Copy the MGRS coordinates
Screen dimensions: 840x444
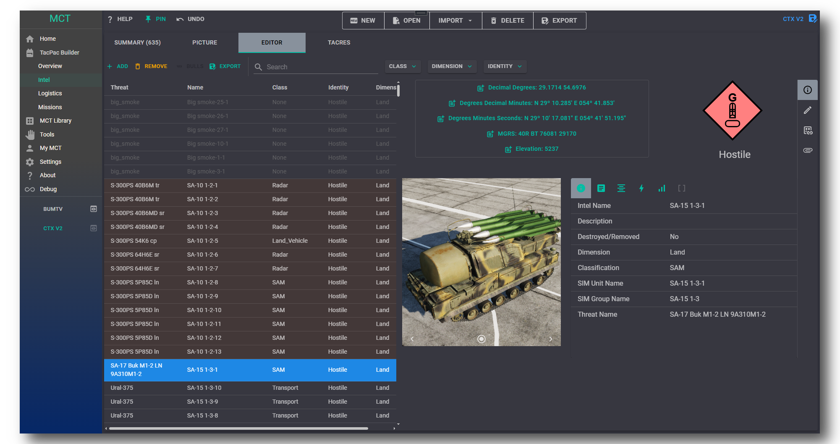click(490, 134)
